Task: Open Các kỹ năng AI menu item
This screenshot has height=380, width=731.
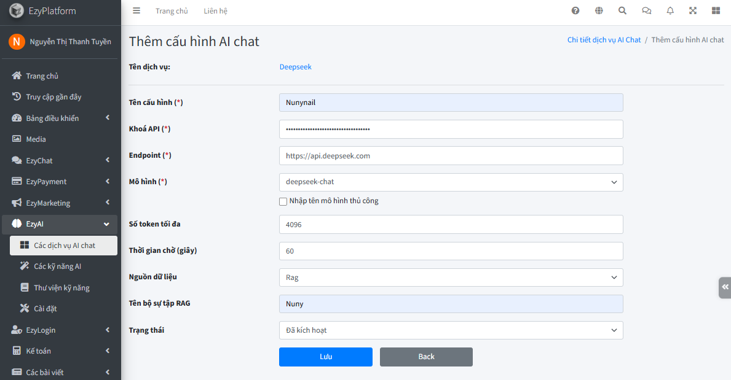Action: [63, 266]
